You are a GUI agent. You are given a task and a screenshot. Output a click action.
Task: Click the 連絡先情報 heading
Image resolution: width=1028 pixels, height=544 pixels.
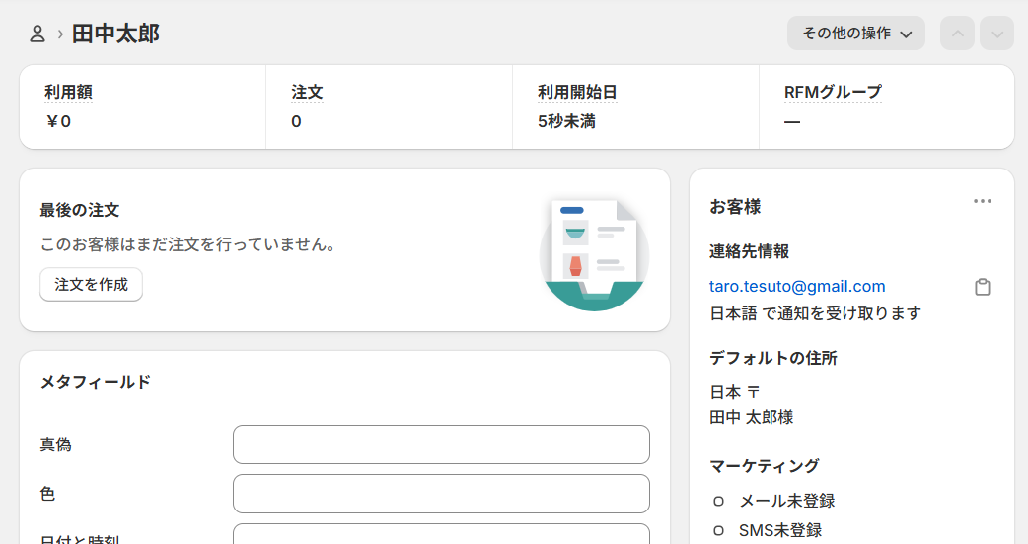(750, 251)
